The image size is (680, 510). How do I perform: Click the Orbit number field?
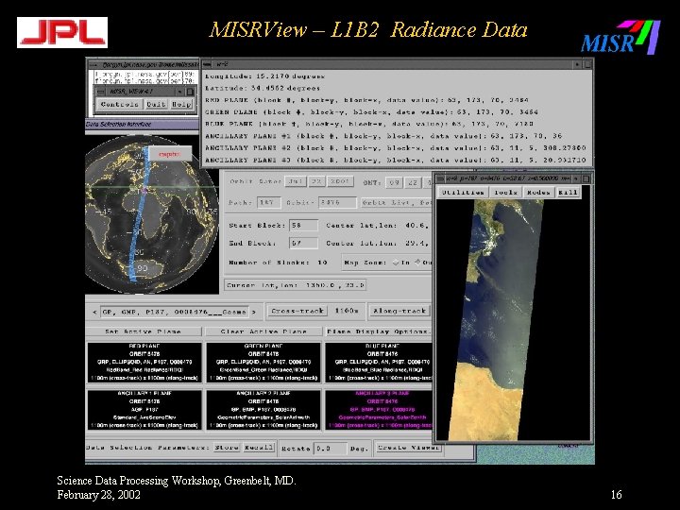337,202
